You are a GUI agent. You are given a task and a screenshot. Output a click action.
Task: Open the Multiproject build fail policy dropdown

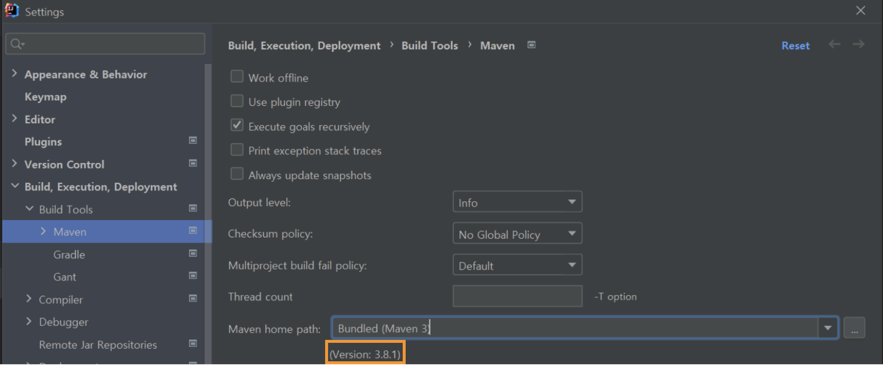517,265
